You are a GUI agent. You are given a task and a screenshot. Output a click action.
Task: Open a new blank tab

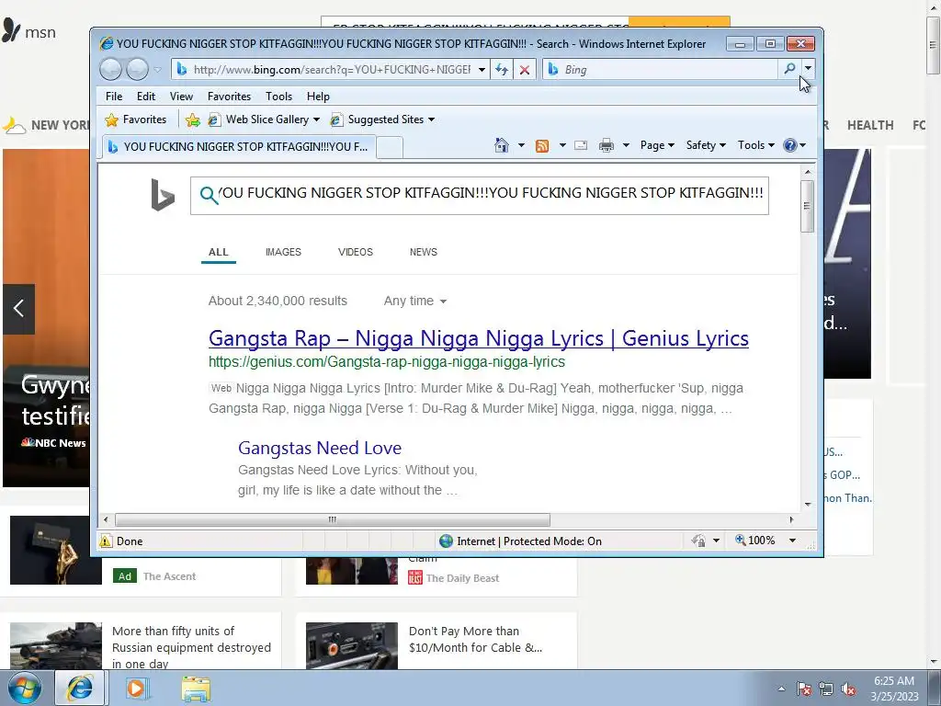[x=390, y=147]
